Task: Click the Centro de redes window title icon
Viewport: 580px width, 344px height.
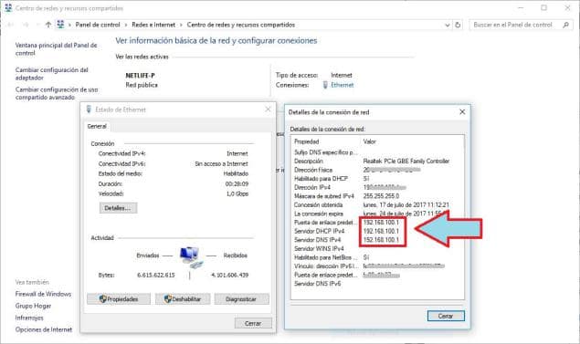Action: click(x=8, y=8)
